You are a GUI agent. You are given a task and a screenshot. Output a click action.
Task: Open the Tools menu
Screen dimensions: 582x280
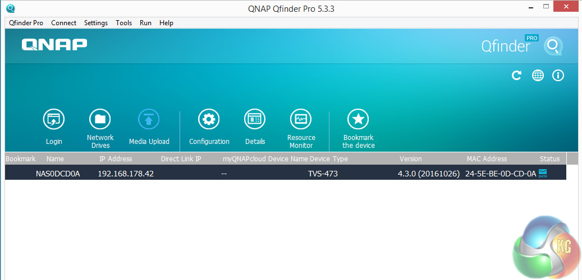coord(123,23)
